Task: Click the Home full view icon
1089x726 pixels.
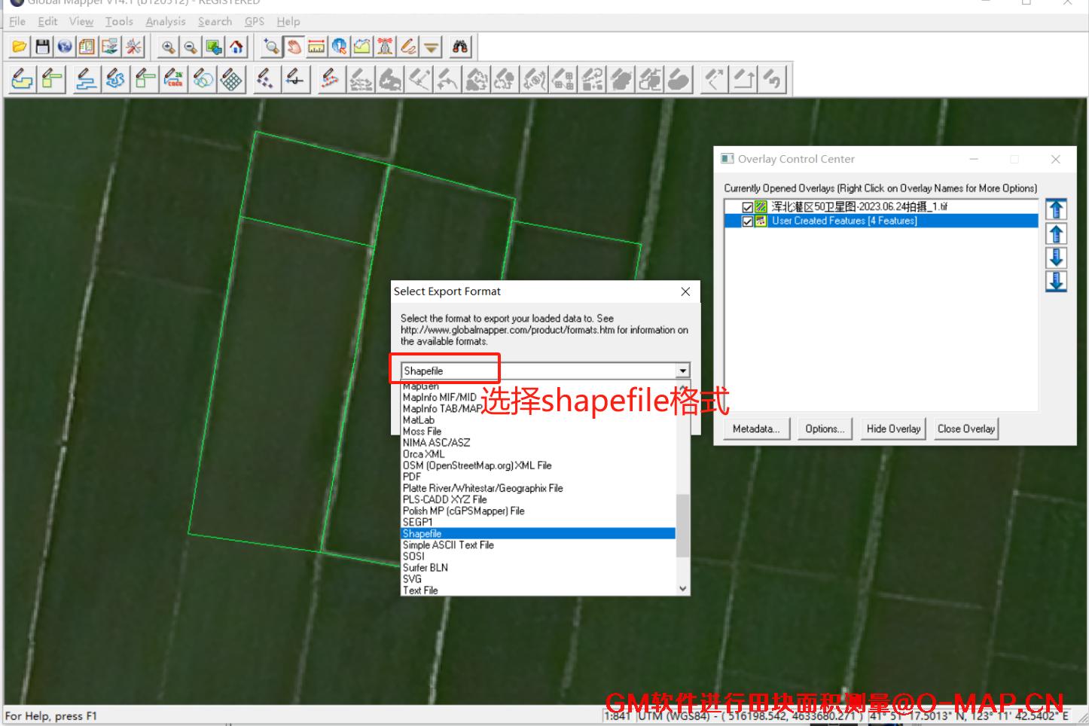Action: pyautogui.click(x=236, y=47)
